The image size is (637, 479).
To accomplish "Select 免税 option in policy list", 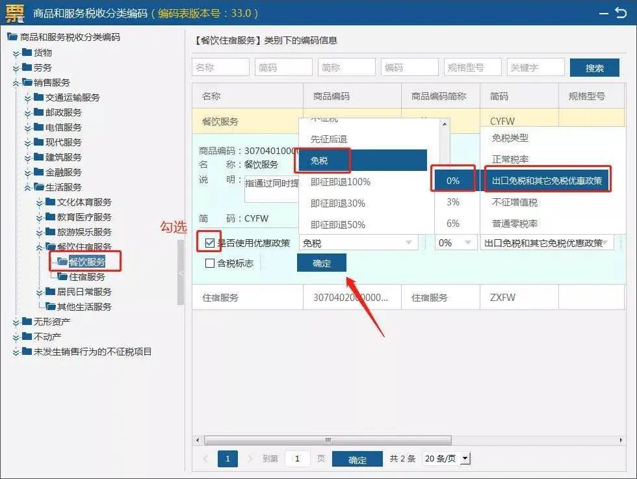I will pyautogui.click(x=363, y=161).
